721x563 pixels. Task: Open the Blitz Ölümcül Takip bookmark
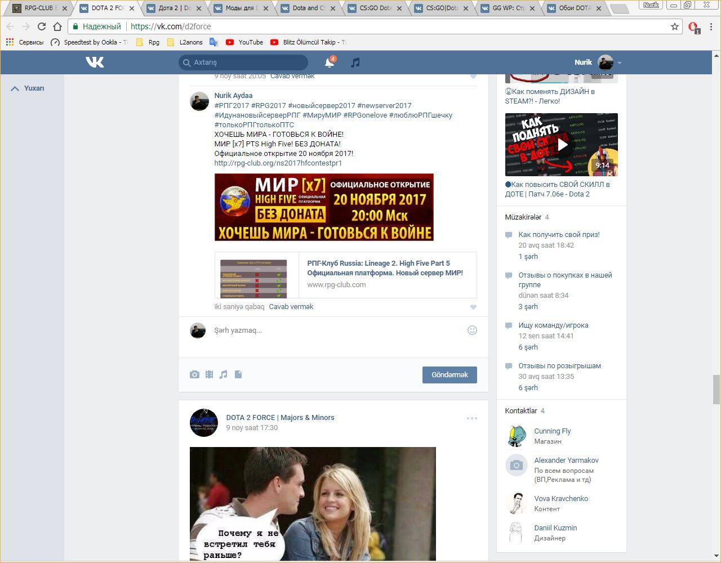click(308, 42)
